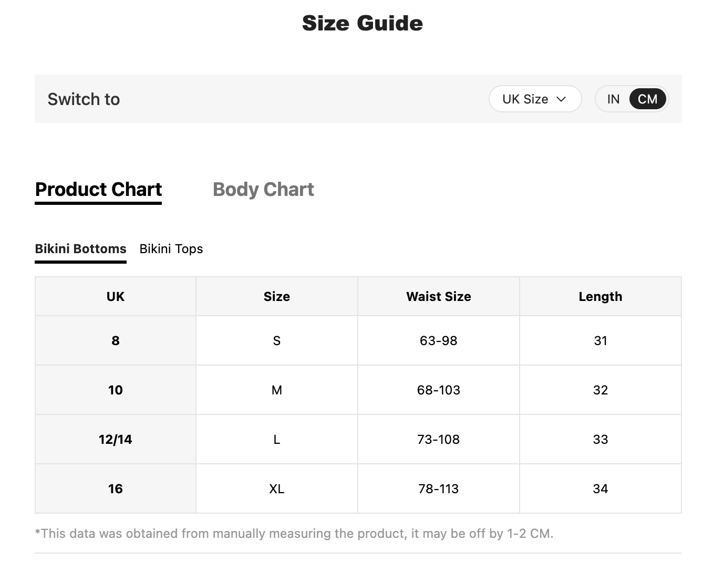The image size is (724, 562).
Task: Switch units to IN
Action: tap(613, 99)
